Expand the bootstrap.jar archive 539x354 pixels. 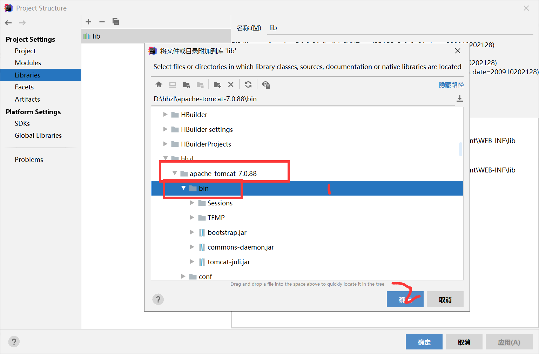[x=192, y=232]
